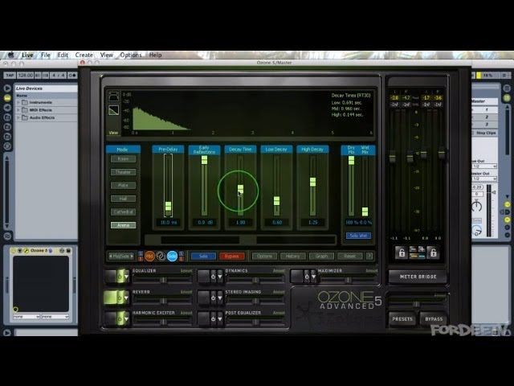Select the decay curve view icon
Image resolution: width=514 pixels, height=386 pixels.
[x=114, y=110]
